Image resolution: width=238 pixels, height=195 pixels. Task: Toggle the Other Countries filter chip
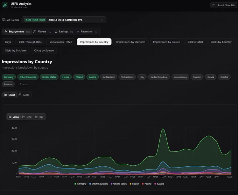click(28, 77)
